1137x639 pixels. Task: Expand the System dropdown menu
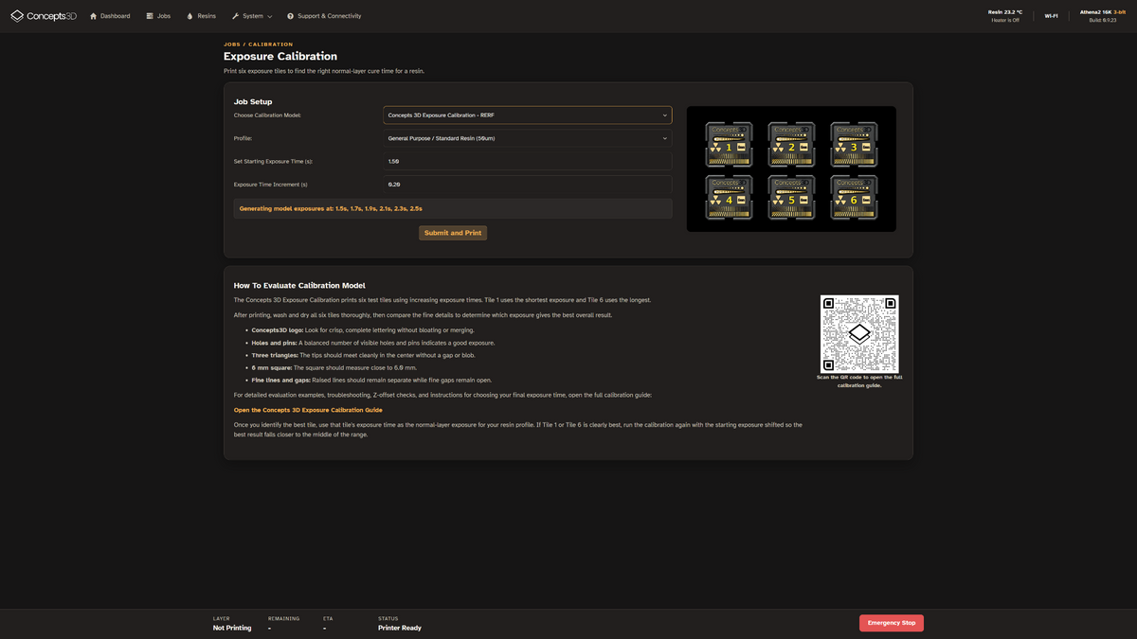(252, 16)
